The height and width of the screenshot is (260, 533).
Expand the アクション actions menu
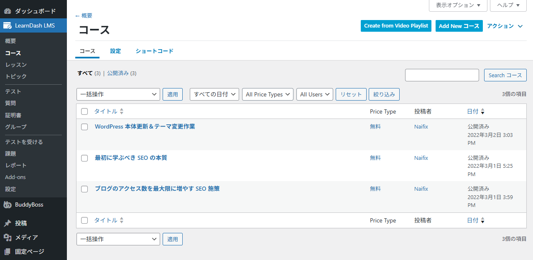505,26
